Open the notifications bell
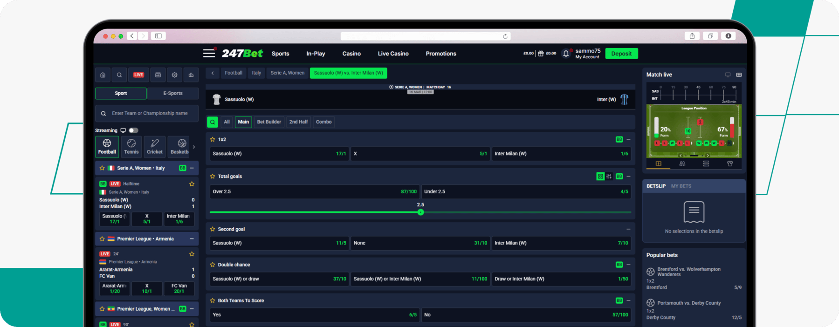 click(566, 54)
